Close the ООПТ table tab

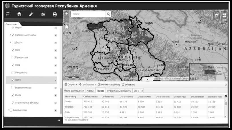142,91
